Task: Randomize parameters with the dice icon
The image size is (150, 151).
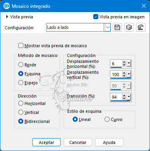Action: (129, 27)
